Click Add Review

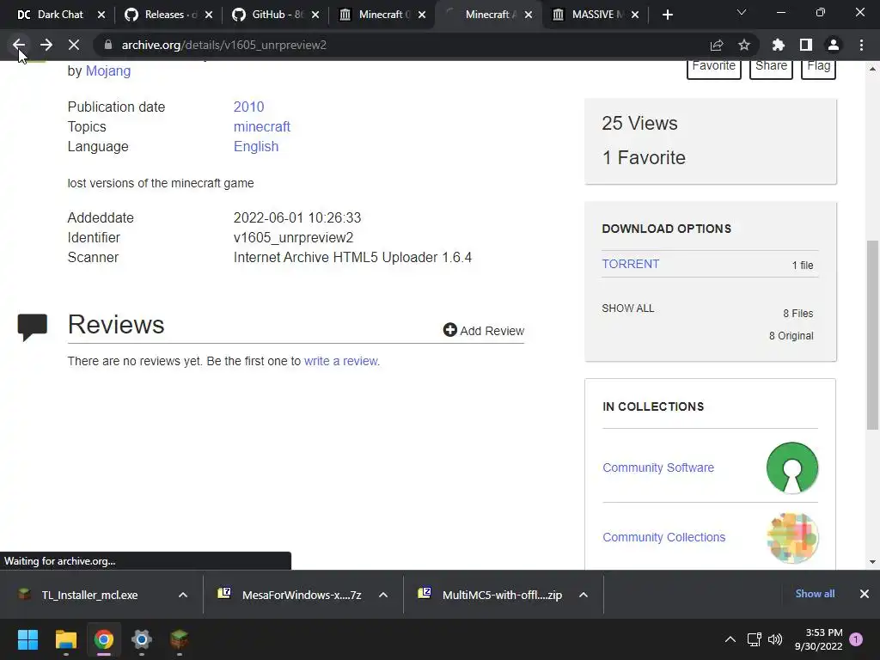coord(484,331)
